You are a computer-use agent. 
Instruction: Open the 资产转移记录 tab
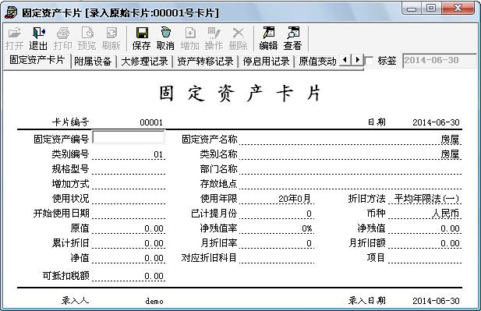click(x=205, y=62)
